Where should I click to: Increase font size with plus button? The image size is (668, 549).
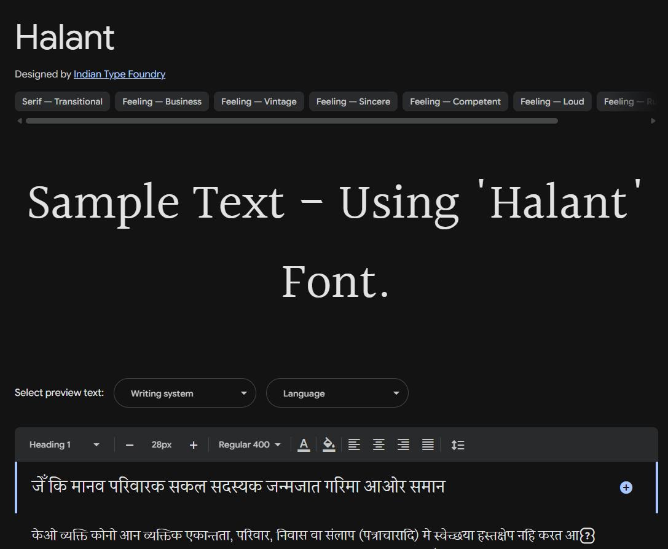point(194,445)
